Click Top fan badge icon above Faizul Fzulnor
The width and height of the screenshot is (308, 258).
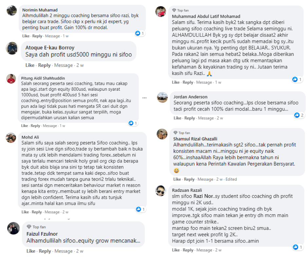[x=29, y=227]
